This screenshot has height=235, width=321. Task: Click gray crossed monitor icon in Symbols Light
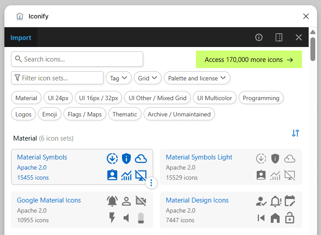tap(290, 175)
